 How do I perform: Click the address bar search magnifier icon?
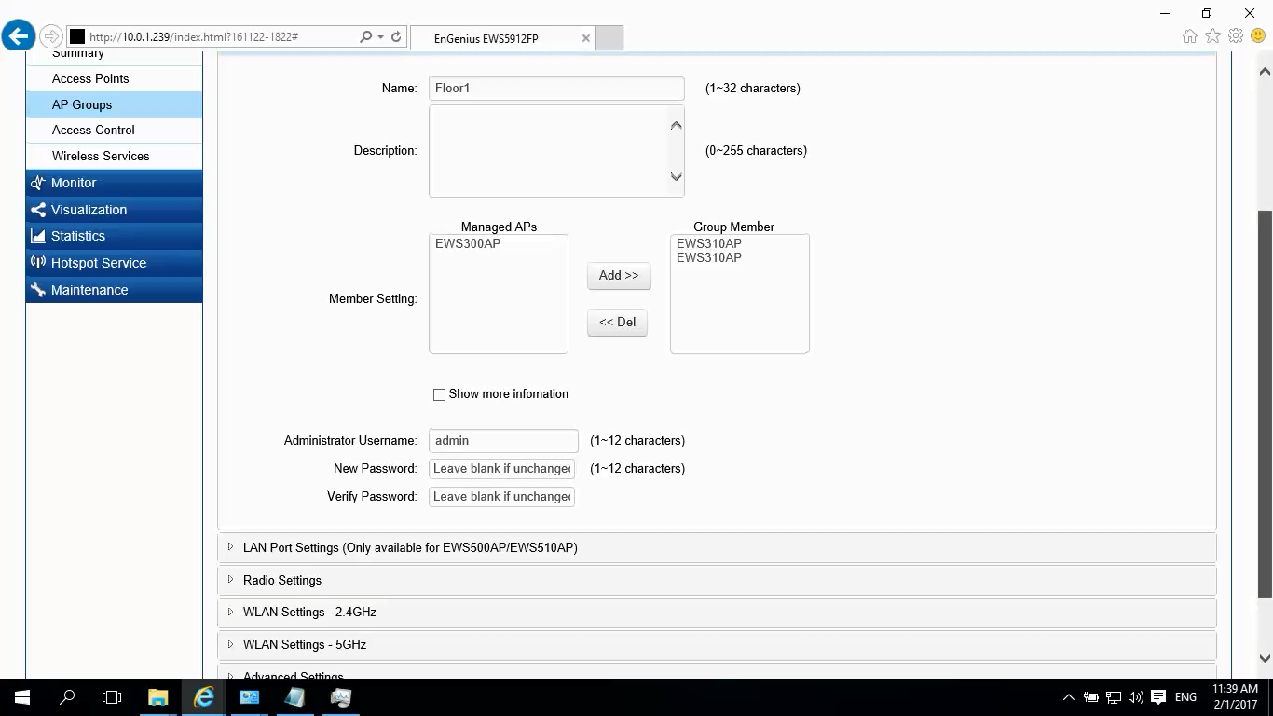pyautogui.click(x=366, y=37)
